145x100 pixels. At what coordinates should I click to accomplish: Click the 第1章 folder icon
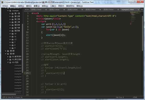[8, 51]
